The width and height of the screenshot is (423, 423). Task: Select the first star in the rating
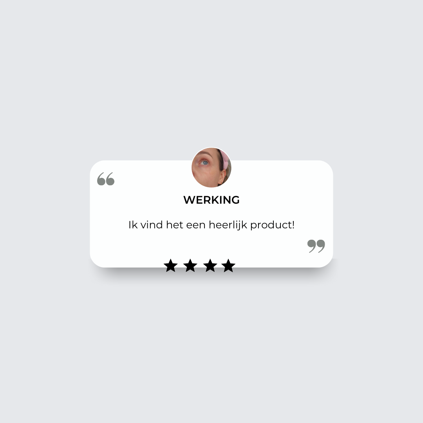click(171, 266)
